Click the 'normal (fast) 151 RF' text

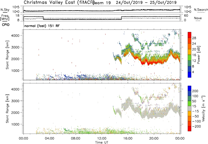(x=42, y=26)
